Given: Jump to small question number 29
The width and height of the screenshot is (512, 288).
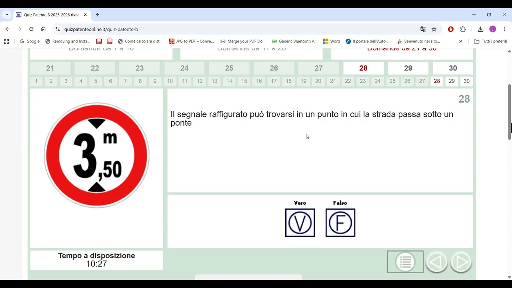Looking at the screenshot, I should click(x=452, y=81).
